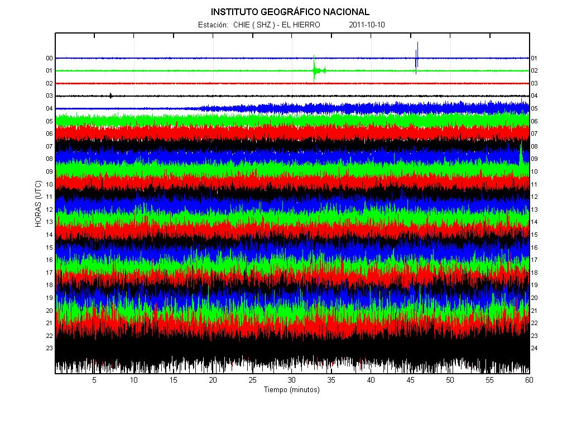Click the date 2011-10-10
Image resolution: width=572 pixels, height=429 pixels.
[367, 25]
